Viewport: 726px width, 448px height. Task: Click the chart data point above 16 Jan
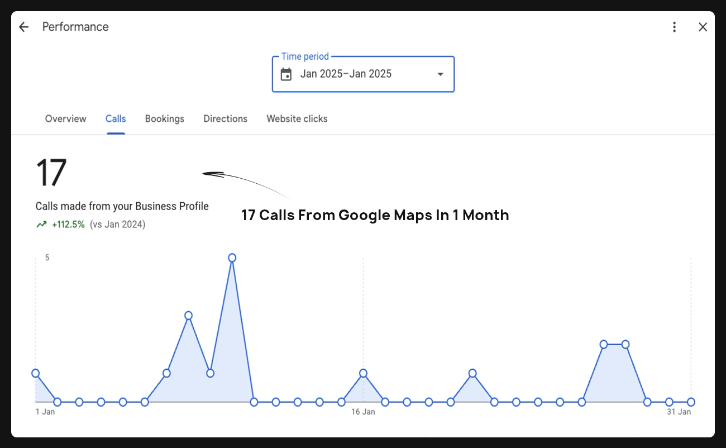tap(363, 373)
